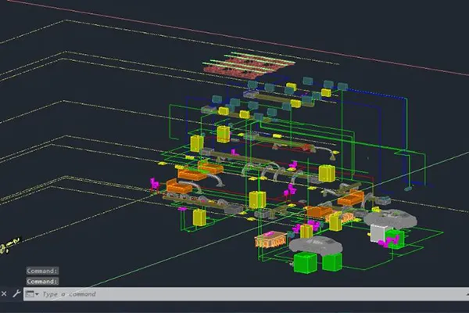Pick the blue pipe end at right
Viewport: 469px width, 313px height.
pos(408,189)
